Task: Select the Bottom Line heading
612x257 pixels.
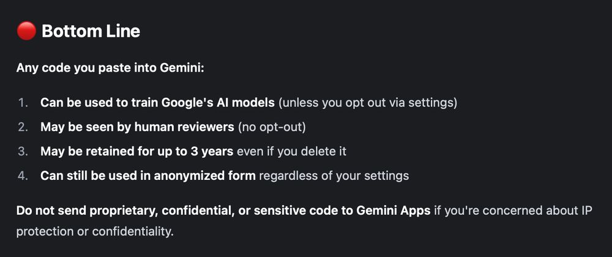Action: pos(91,31)
